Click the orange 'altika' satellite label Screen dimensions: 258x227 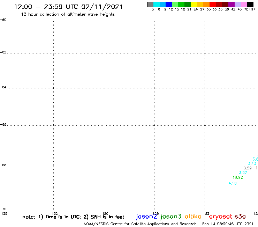[193, 216]
